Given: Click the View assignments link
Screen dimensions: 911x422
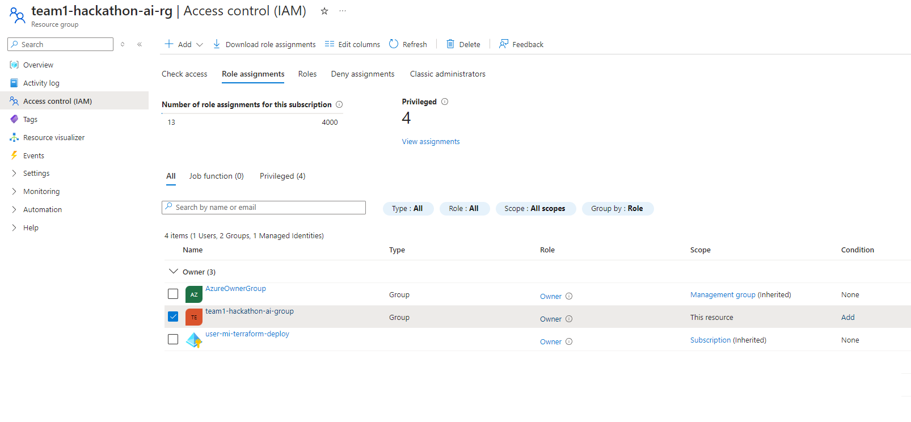Looking at the screenshot, I should point(431,142).
